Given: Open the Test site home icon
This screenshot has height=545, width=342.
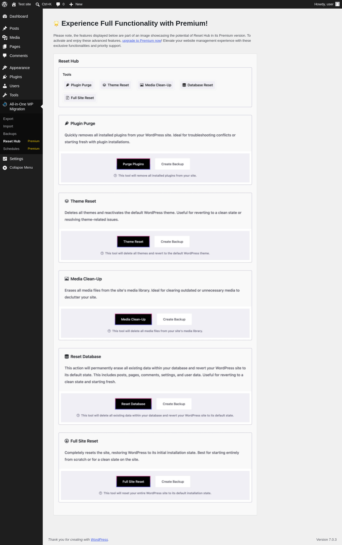Looking at the screenshot, I should pyautogui.click(x=14, y=4).
